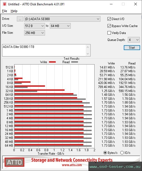Viewport: 142px width, 171px height.
Task: Select the Bytes/s radio button
Action: click(x=105, y=153)
